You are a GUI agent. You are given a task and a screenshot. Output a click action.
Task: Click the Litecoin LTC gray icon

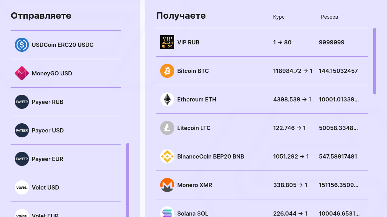(167, 128)
